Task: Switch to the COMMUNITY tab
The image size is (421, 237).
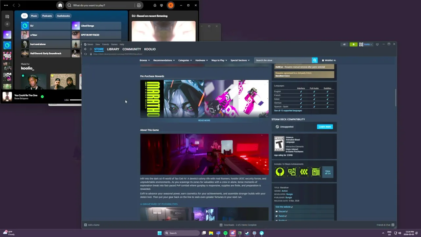Action: coord(132,49)
